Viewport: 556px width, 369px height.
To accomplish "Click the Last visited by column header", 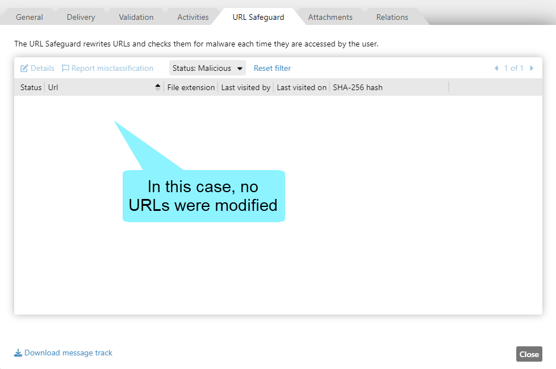I will click(x=246, y=87).
